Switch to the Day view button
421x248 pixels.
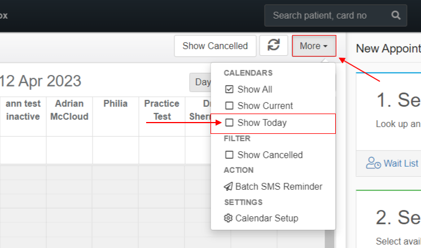[x=203, y=82]
